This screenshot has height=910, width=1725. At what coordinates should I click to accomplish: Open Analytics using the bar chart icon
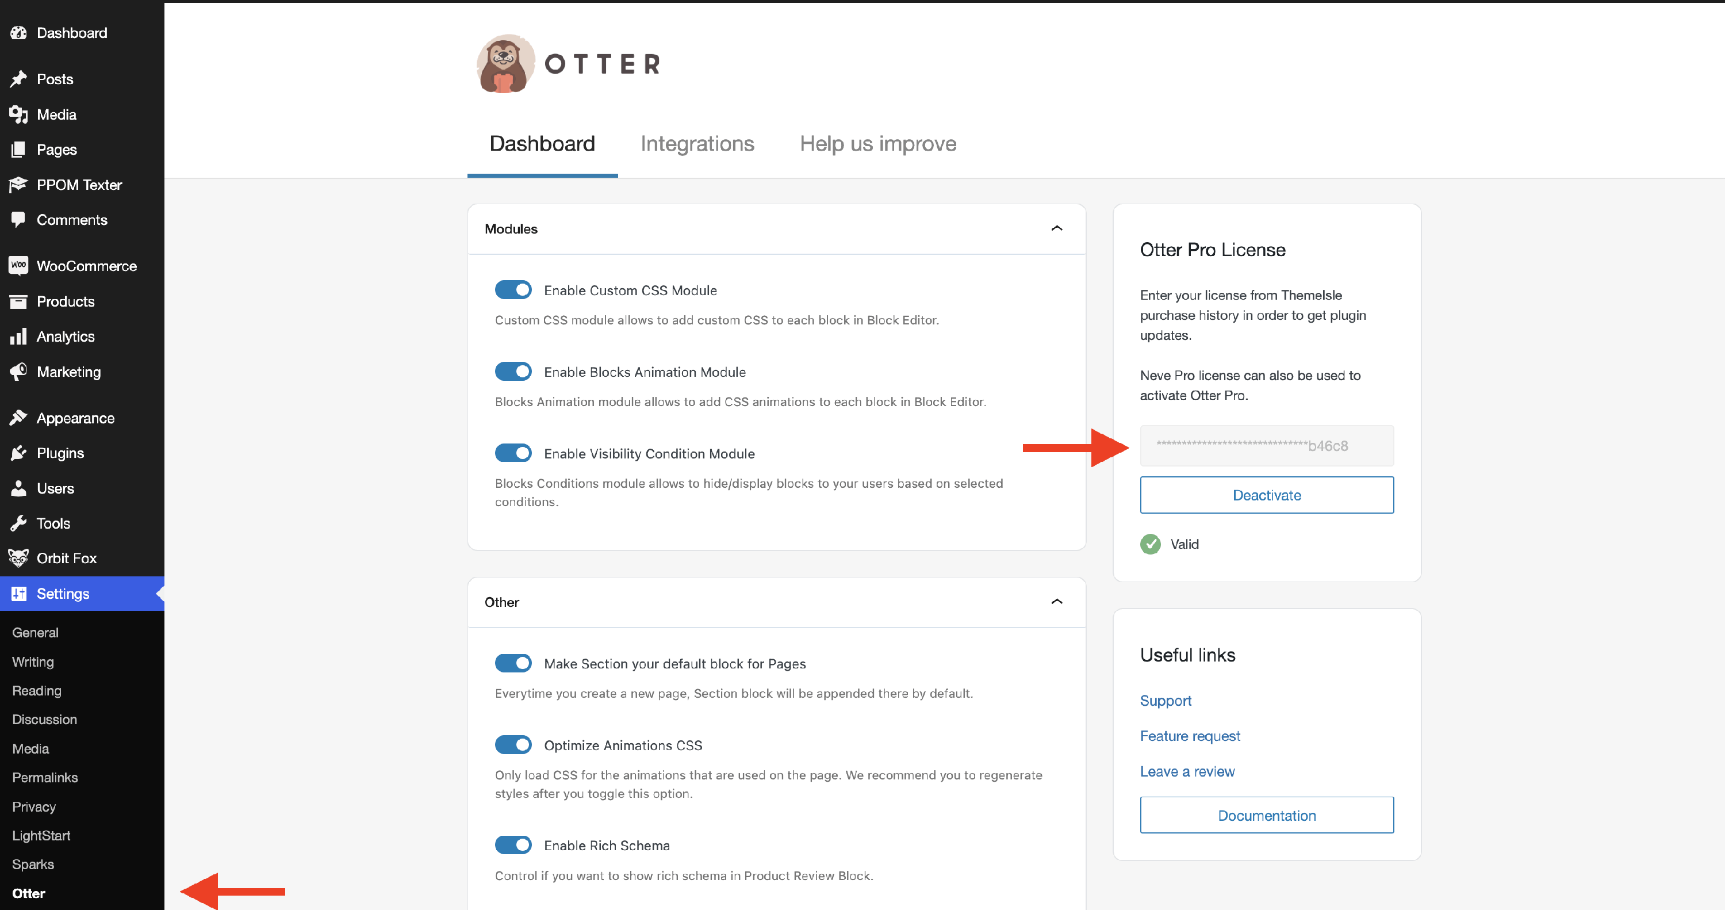click(x=18, y=337)
